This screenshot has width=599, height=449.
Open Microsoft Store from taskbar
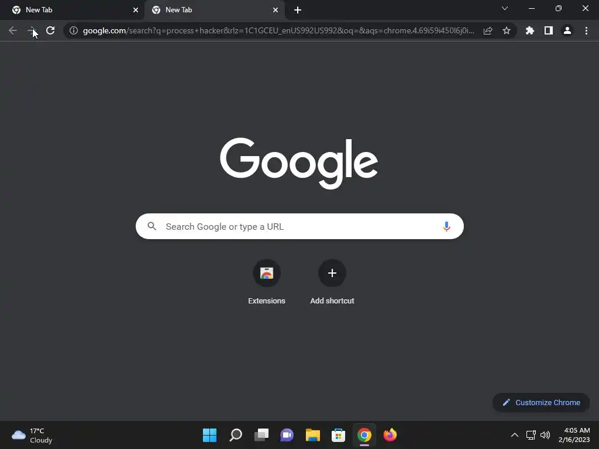point(338,435)
